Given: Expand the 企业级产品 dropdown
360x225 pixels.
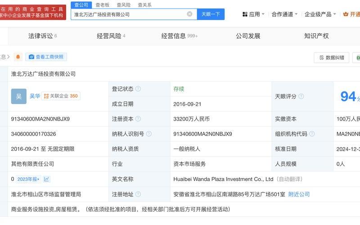Looking at the screenshot, I should point(320,14).
